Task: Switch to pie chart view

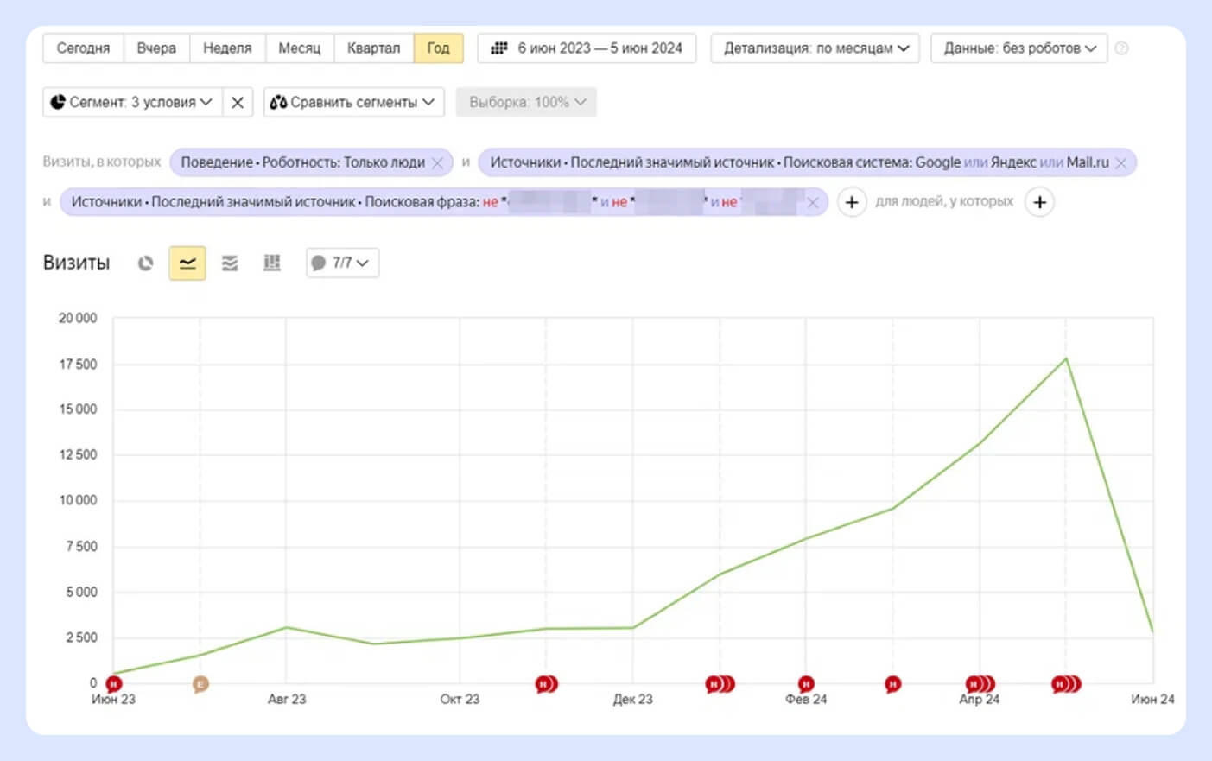Action: (x=145, y=263)
